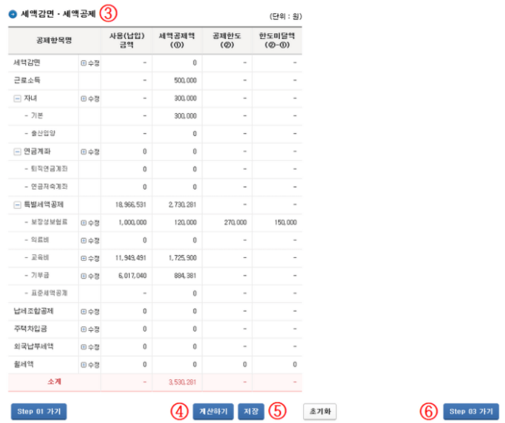The width and height of the screenshot is (505, 423).
Task: Select the 보장성보험료 shortfall value 150,000
Action: coord(286,223)
